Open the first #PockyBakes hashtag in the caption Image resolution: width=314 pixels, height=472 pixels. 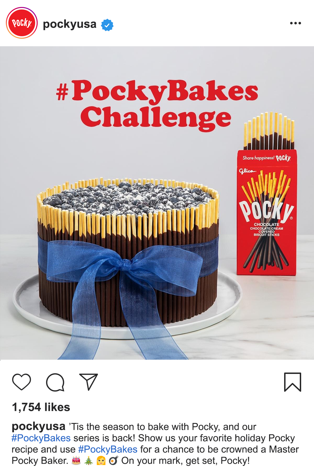point(41,438)
